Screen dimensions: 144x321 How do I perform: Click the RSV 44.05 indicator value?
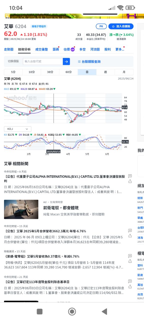[73, 135]
